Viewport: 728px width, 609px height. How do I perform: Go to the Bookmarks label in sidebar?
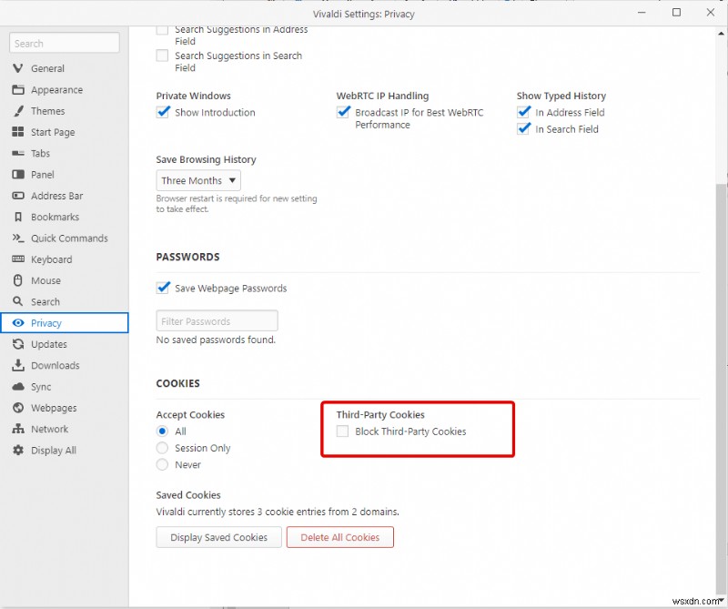[x=55, y=217]
